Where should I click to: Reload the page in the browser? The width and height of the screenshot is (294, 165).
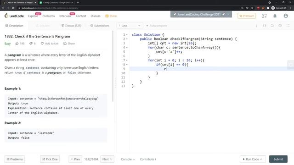click(x=13, y=8)
